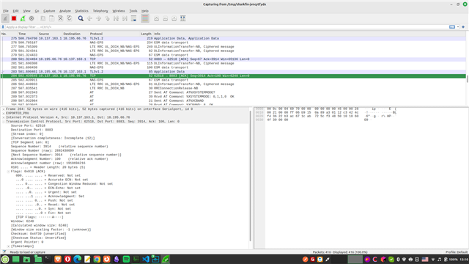The image size is (469, 264).
Task: Launch Opera from the taskbar
Action: point(67,259)
